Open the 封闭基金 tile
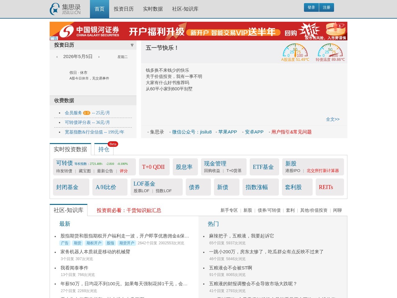This screenshot has width=397, height=298. coord(71,187)
